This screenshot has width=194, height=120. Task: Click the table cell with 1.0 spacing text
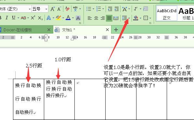point(59,99)
